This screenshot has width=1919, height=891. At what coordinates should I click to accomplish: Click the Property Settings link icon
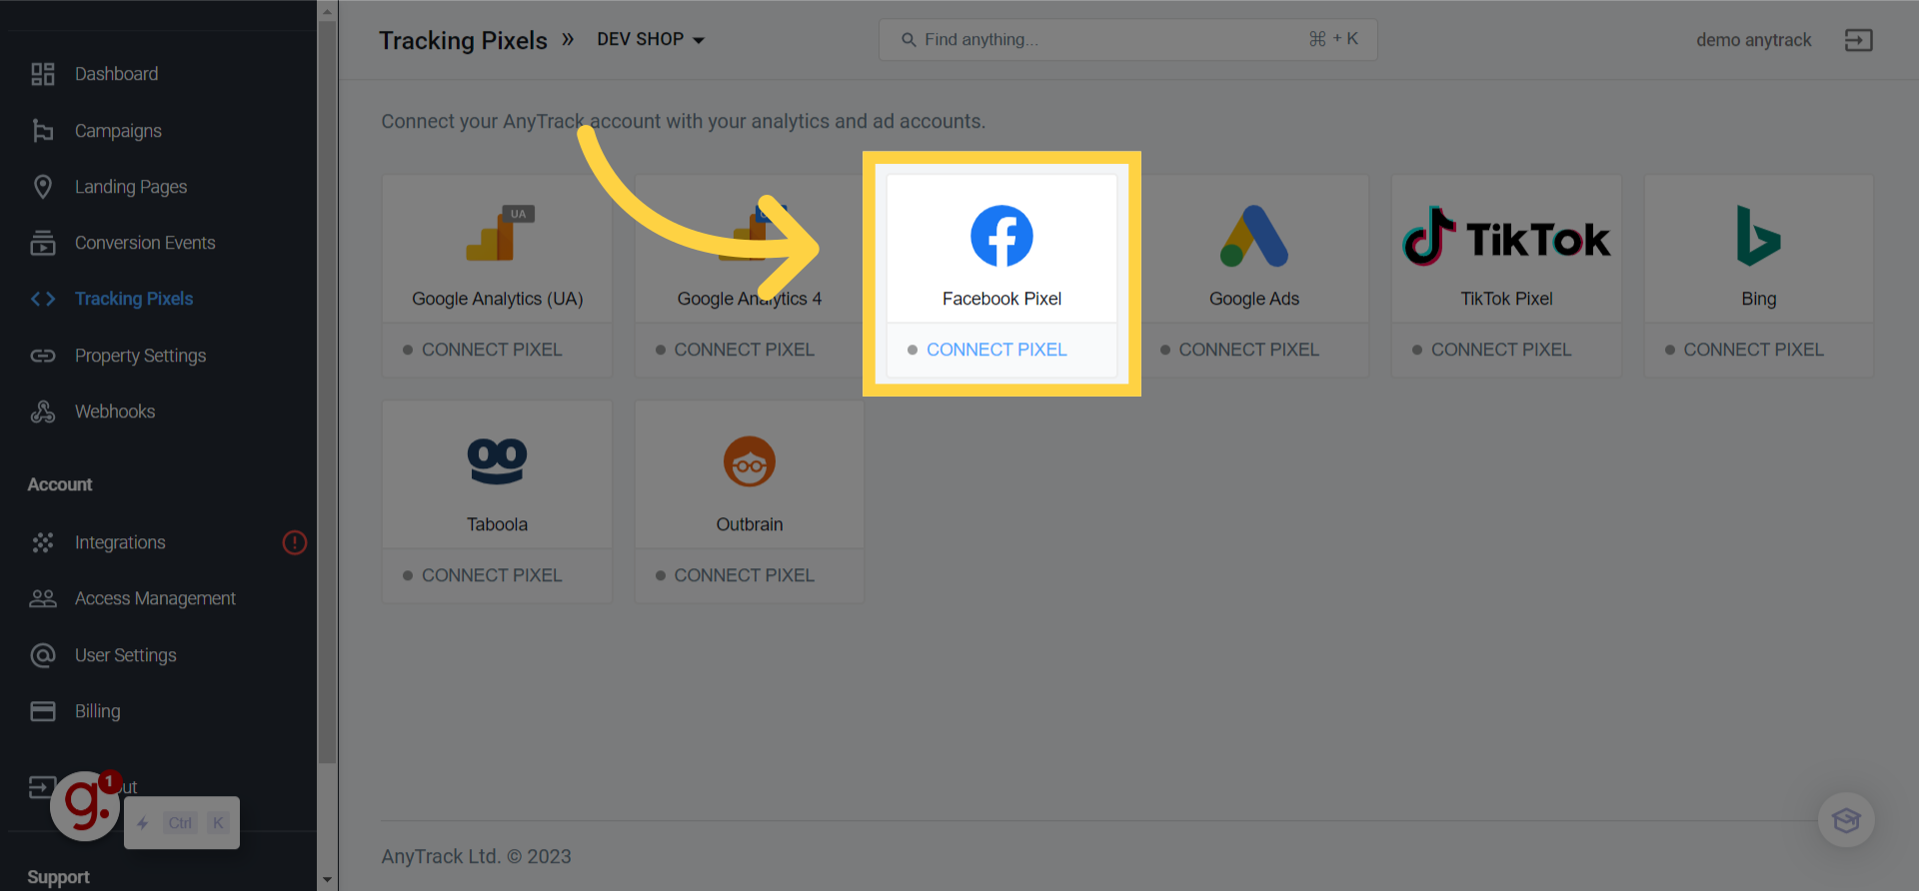click(x=43, y=356)
